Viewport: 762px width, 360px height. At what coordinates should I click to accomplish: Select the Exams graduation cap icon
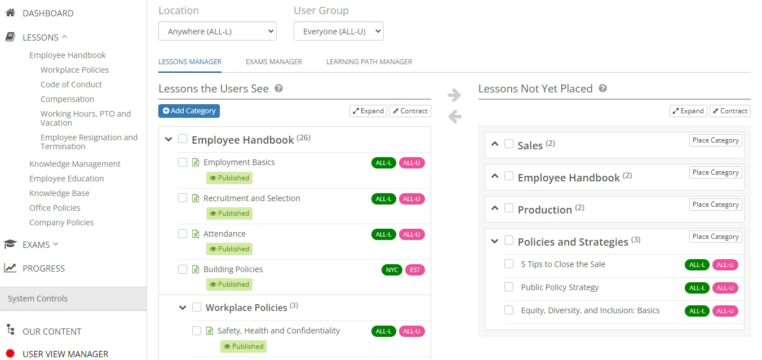click(11, 244)
